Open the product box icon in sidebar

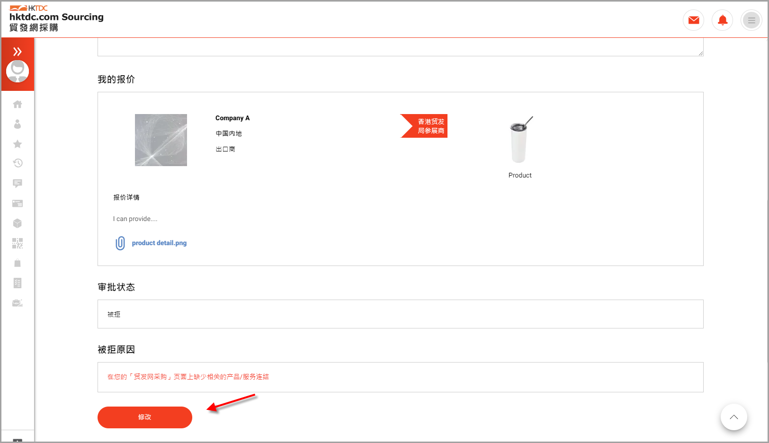(18, 223)
